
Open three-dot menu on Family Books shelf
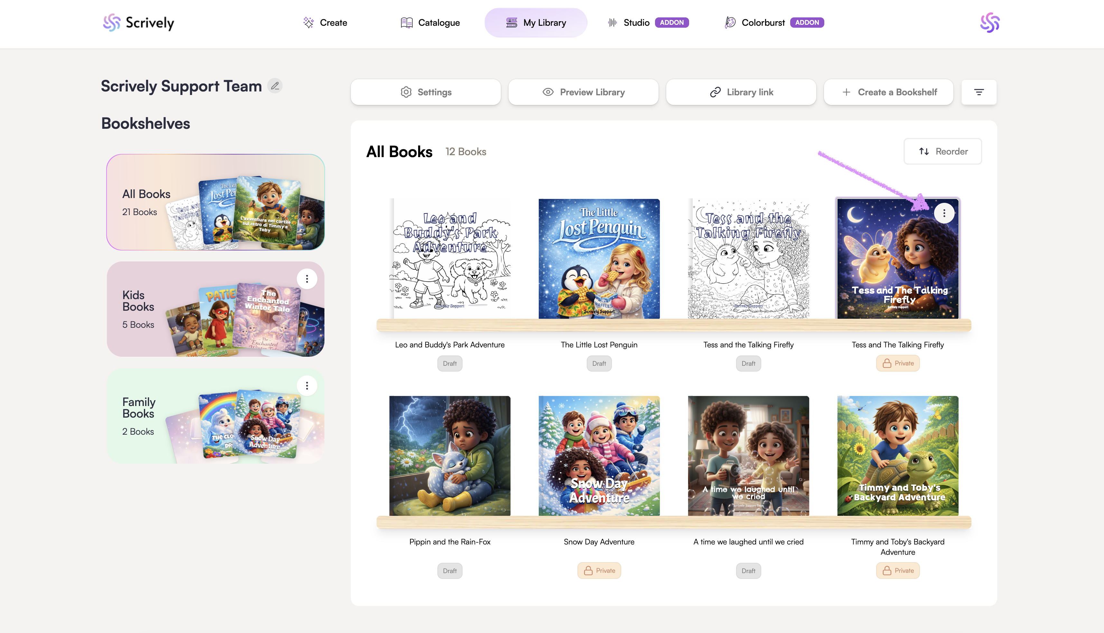point(307,386)
